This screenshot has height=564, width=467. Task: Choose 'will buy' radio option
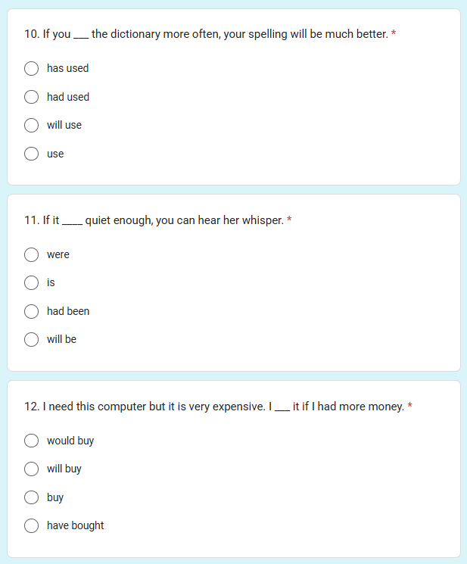pos(31,469)
